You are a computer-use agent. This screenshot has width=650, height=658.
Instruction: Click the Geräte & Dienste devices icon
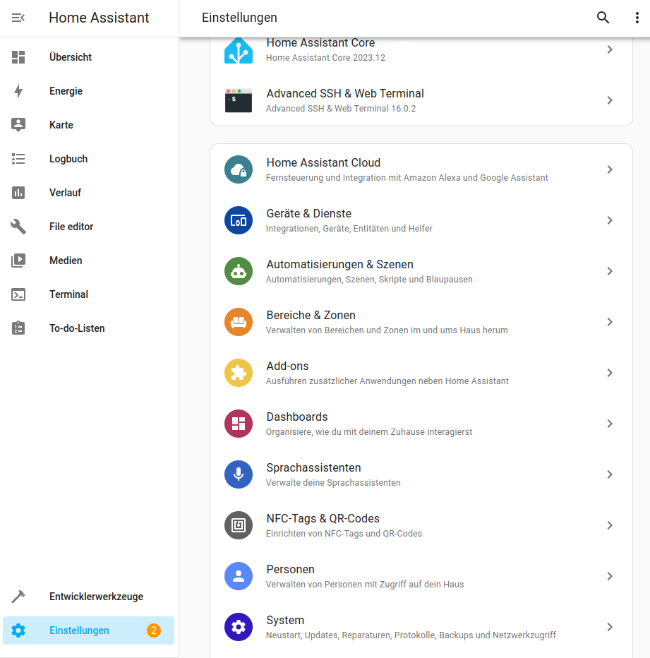click(239, 220)
